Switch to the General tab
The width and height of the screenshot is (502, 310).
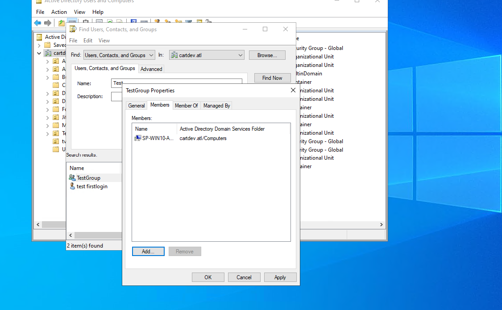(137, 106)
